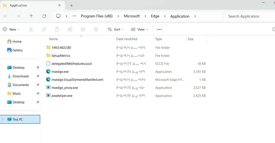Click the Copy icon in toolbar

(x=44, y=29)
